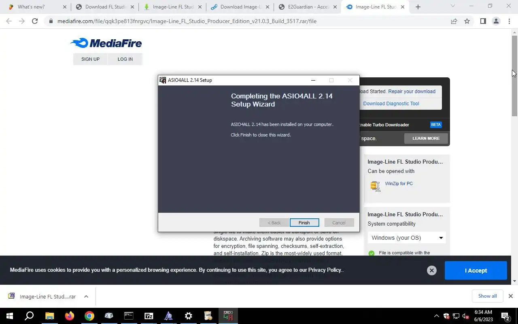The image size is (518, 324).
Task: Share this page via the share icon
Action: pos(454,21)
